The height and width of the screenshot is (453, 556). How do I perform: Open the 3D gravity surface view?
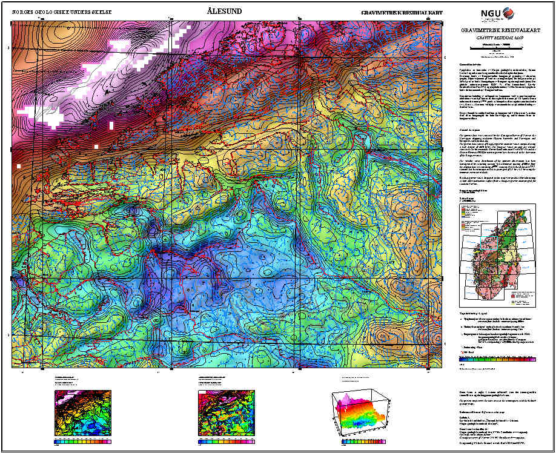click(x=361, y=412)
